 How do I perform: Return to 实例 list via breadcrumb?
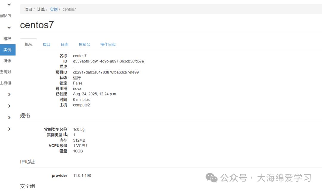tap(54, 9)
